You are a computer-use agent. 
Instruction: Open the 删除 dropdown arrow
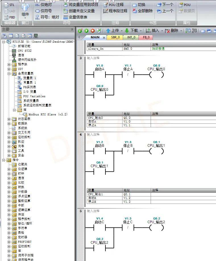click(x=181, y=31)
